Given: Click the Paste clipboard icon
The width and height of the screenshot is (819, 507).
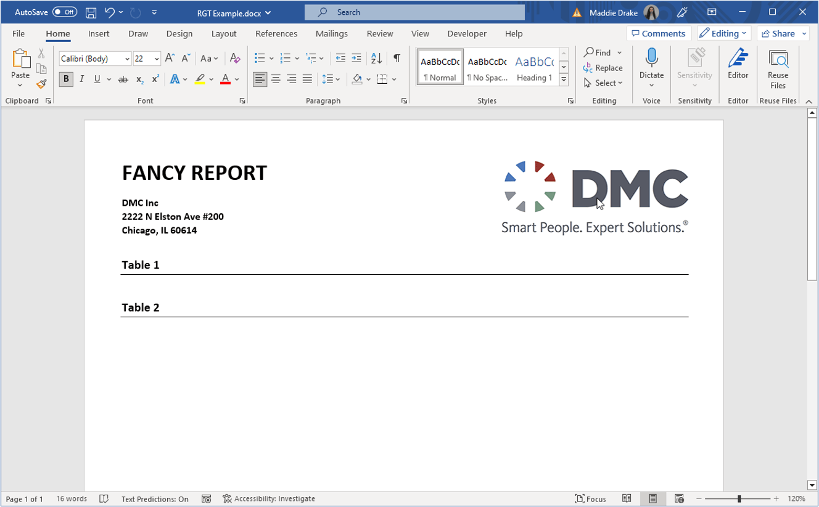Looking at the screenshot, I should click(20, 59).
